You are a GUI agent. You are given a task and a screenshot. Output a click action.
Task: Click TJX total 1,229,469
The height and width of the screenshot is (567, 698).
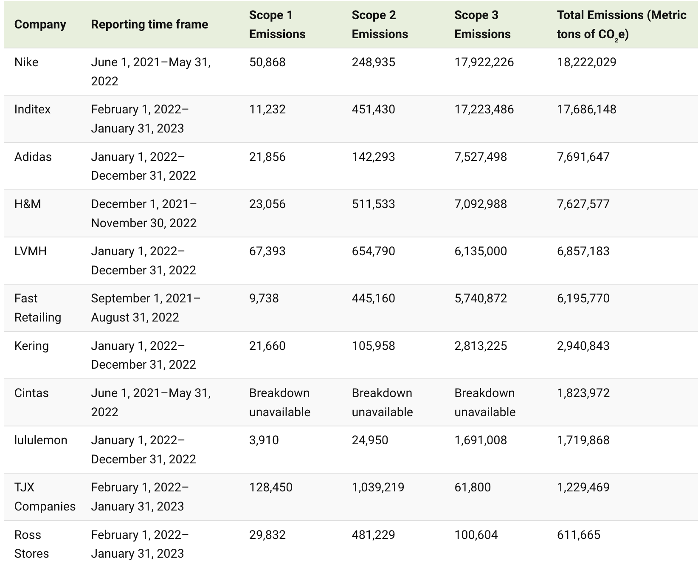pyautogui.click(x=583, y=488)
